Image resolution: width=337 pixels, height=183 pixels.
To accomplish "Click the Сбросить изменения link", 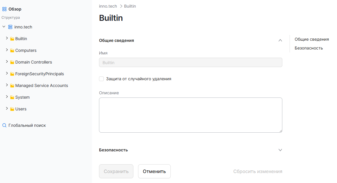I will 258,171.
